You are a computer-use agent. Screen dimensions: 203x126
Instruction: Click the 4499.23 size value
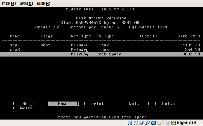(x=191, y=45)
